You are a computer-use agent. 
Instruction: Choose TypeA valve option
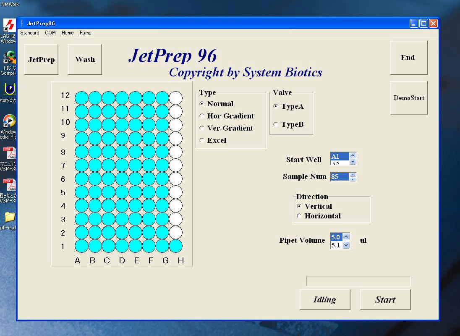point(275,106)
